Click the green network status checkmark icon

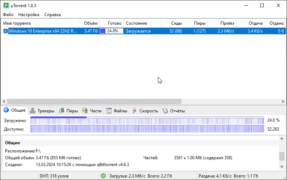click(103, 176)
